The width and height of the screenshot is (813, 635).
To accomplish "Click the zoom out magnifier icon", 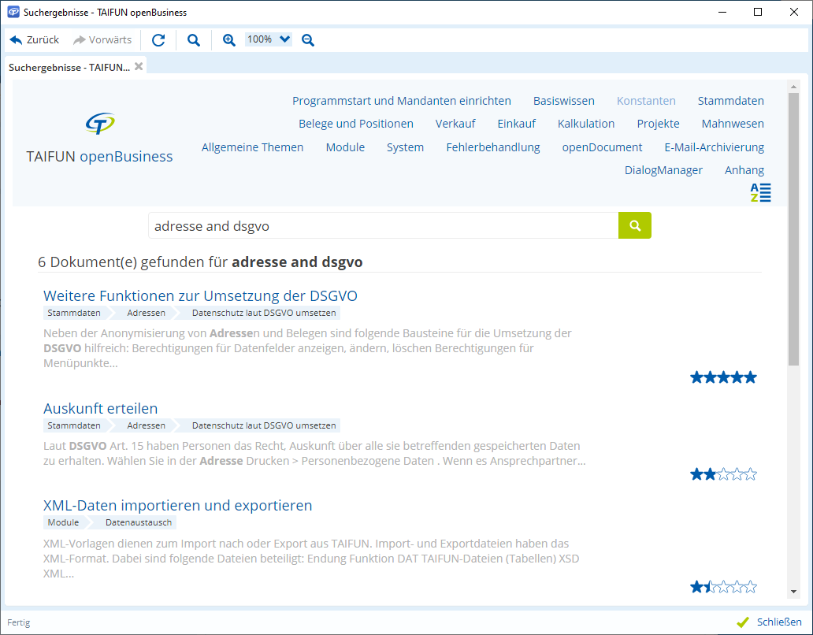I will [x=308, y=40].
